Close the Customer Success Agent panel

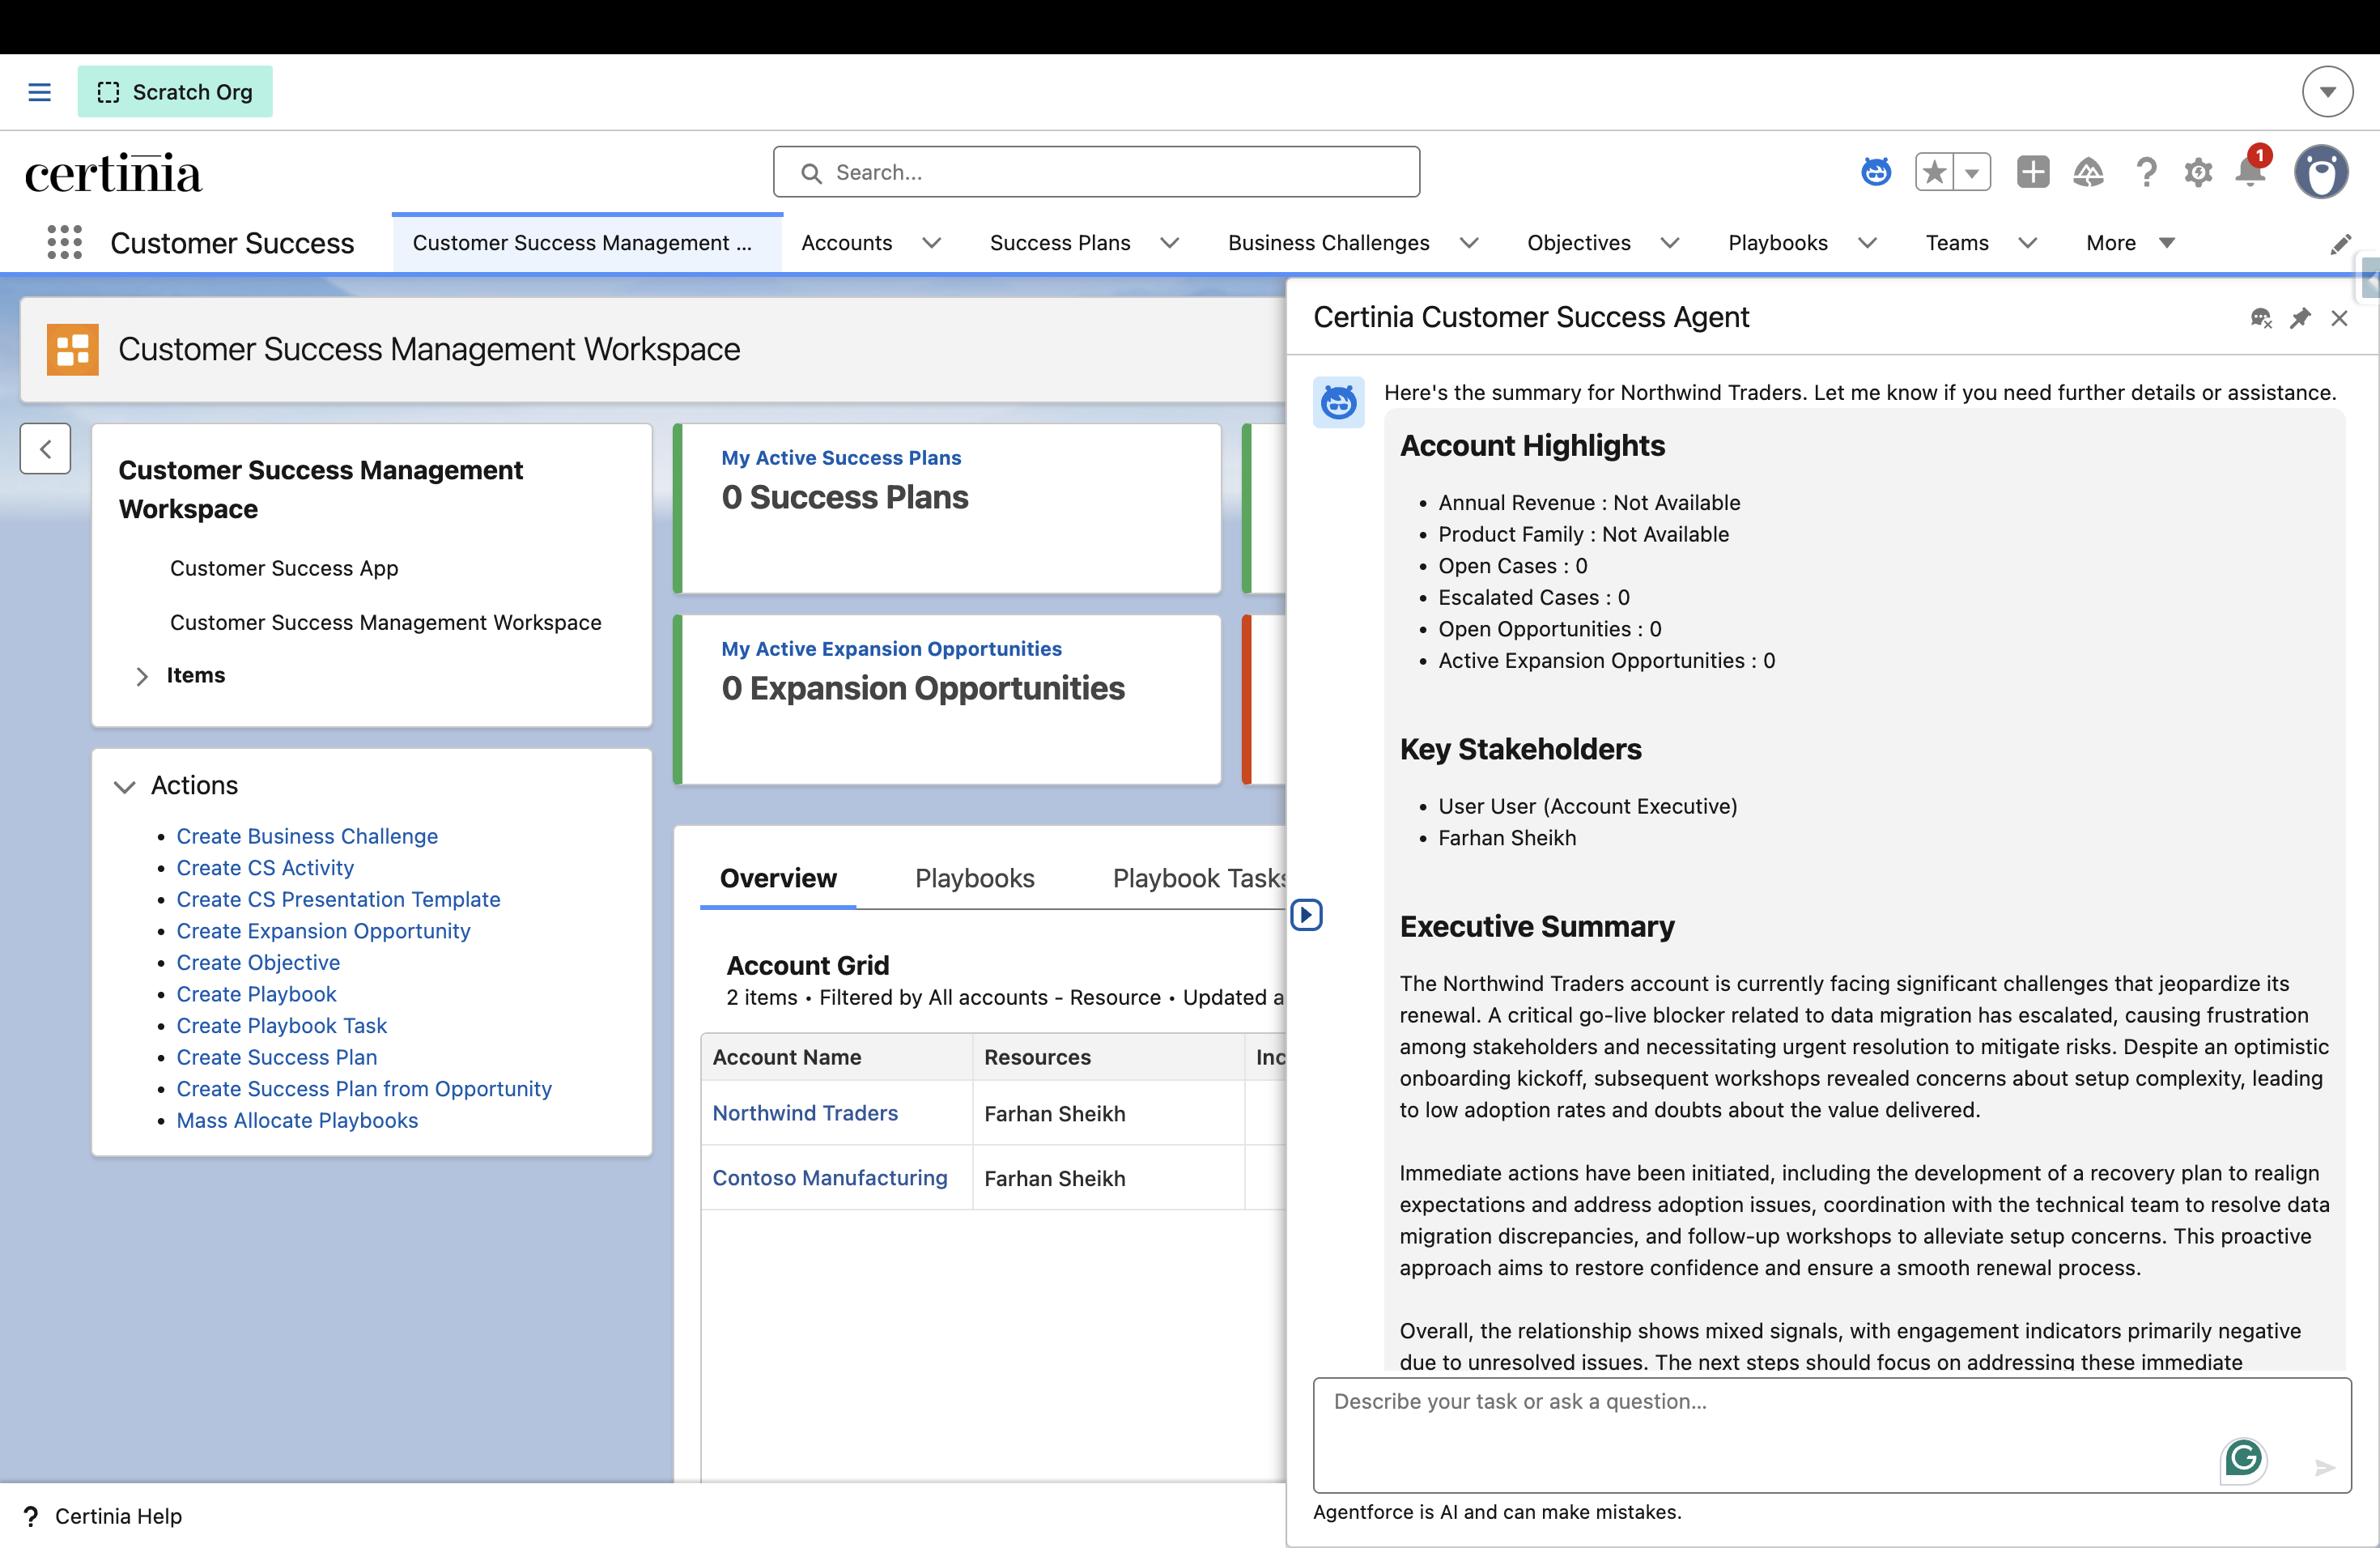[2339, 318]
